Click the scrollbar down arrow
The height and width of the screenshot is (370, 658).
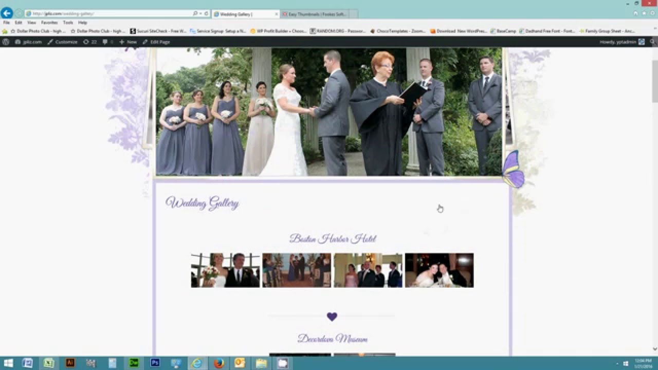click(655, 350)
